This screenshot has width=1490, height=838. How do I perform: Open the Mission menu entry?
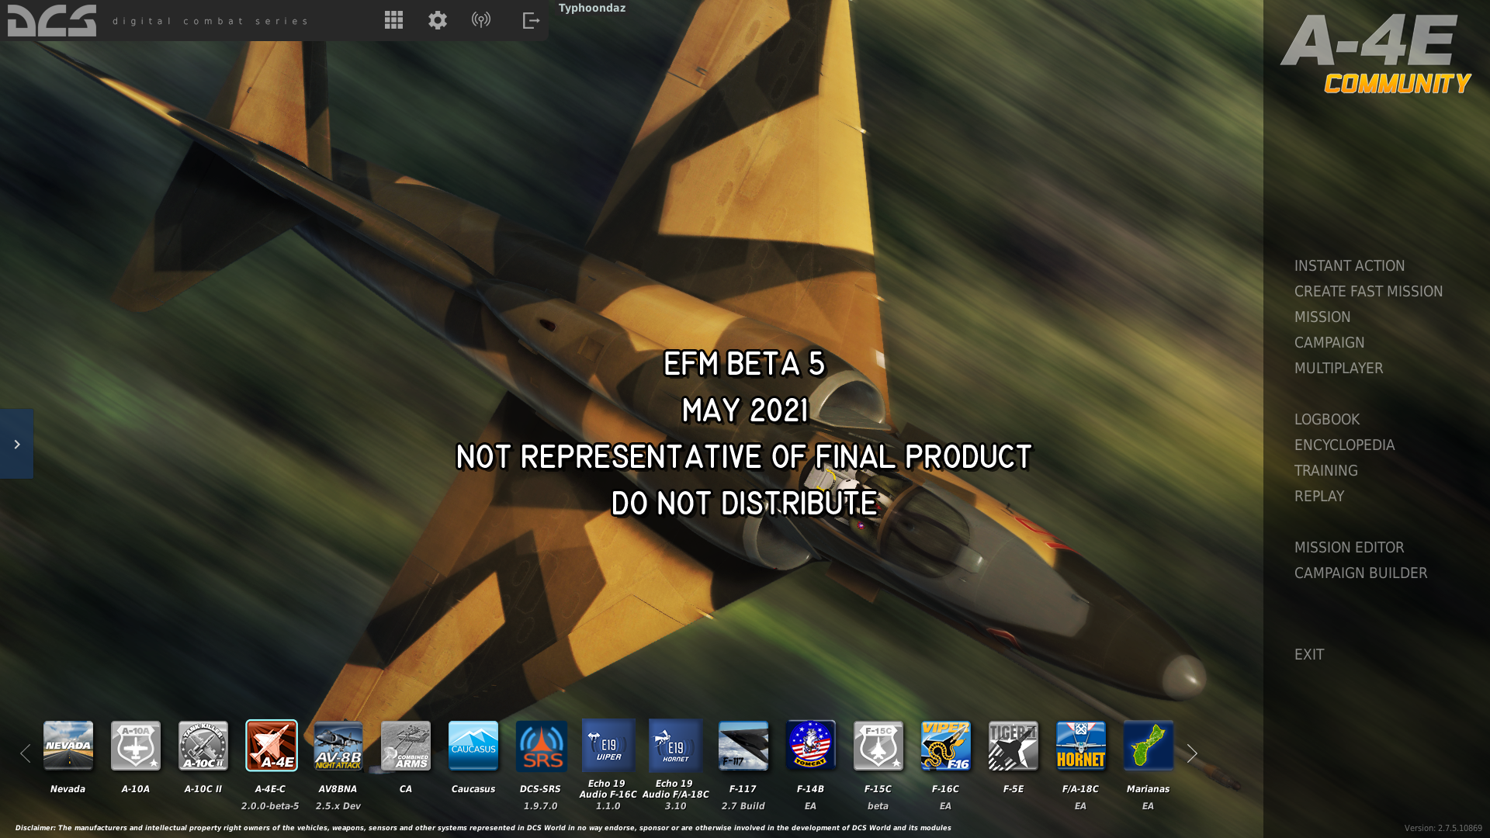tap(1322, 317)
